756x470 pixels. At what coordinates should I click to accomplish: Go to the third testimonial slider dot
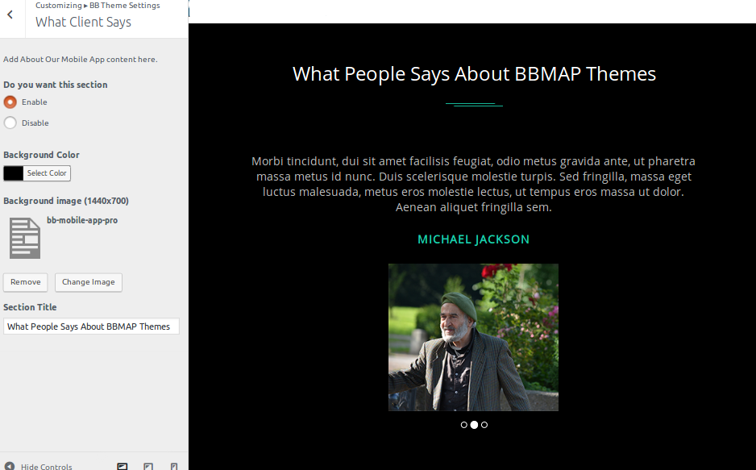tap(484, 425)
